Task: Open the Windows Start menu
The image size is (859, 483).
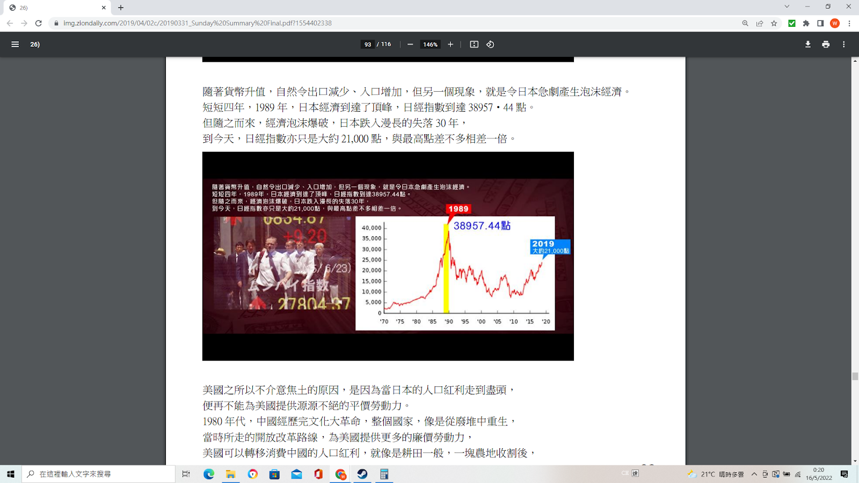Action: (10, 474)
